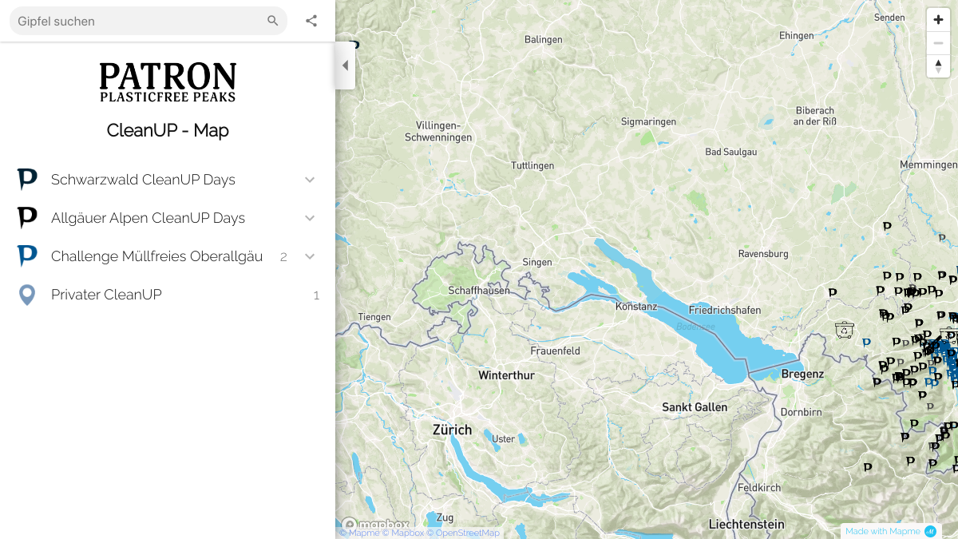This screenshot has width=958, height=539.
Task: Click the Made with Mapme link
Action: tap(882, 531)
